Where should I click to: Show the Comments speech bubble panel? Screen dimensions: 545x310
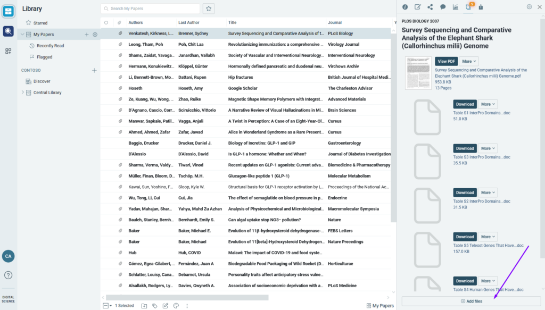coord(443,7)
